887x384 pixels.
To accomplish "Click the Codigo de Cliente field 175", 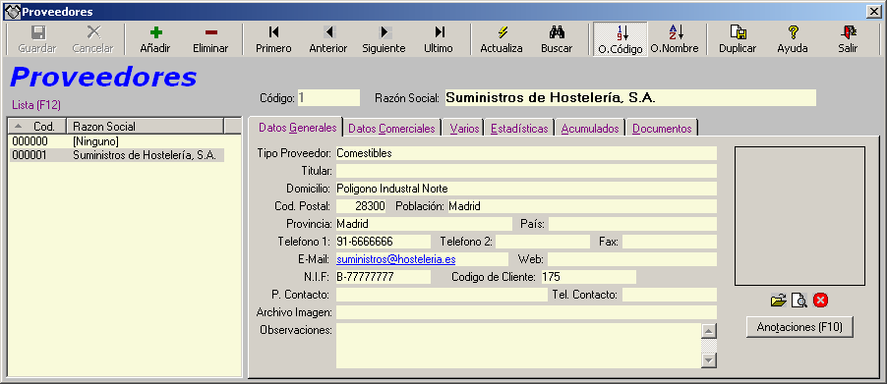I will pyautogui.click(x=588, y=277).
